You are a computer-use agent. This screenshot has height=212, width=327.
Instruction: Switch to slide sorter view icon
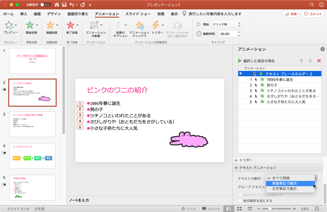coord(239,209)
